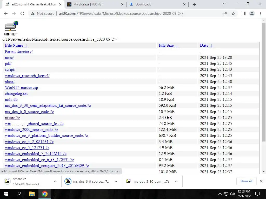266x199 pixels.
Task: Open the misc/ folder
Action: [9, 58]
